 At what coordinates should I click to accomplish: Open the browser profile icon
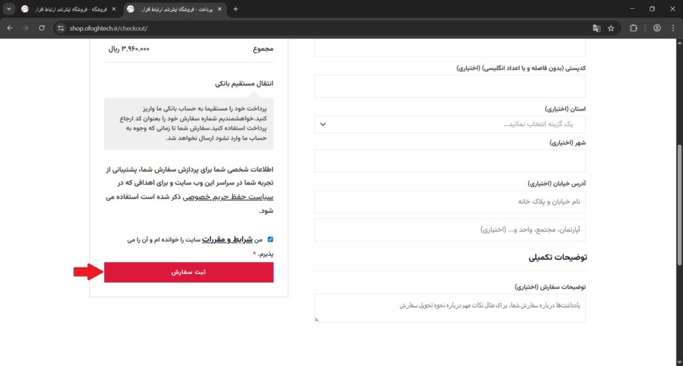coord(657,28)
